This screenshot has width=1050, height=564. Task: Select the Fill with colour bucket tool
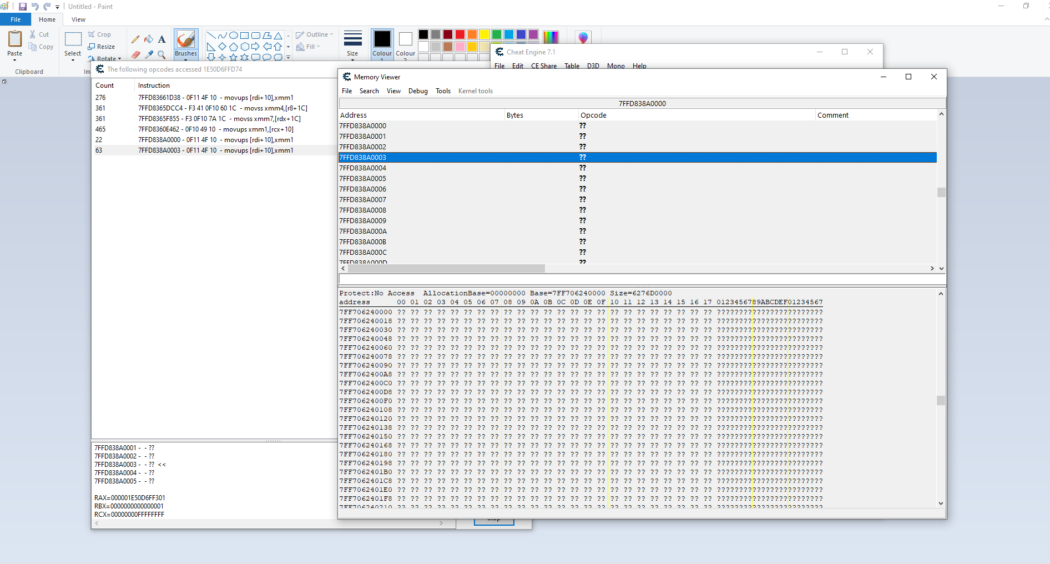pyautogui.click(x=149, y=39)
